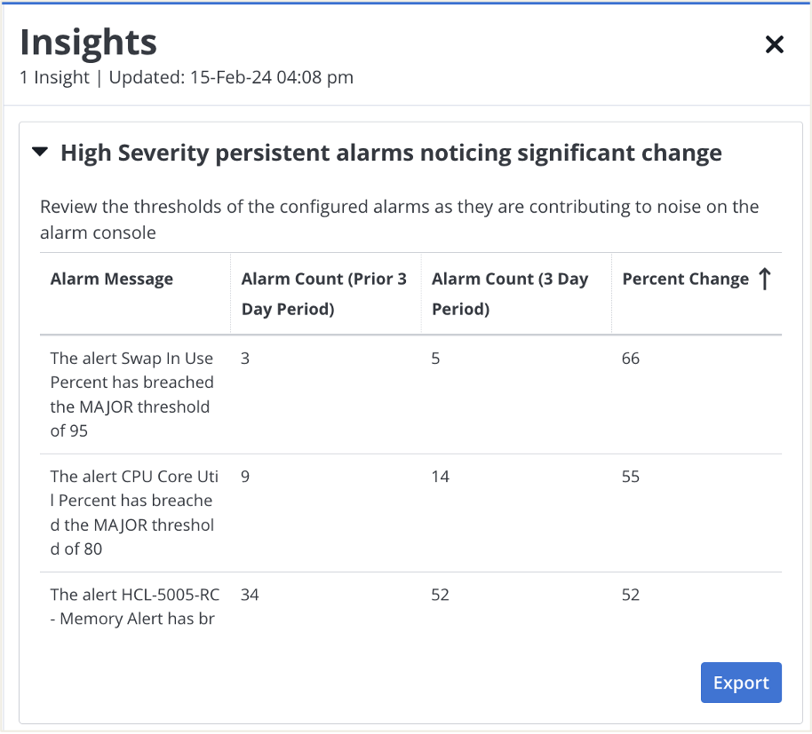Screen dimensions: 812x734
Task: Click the Insights heading
Action: 88,42
